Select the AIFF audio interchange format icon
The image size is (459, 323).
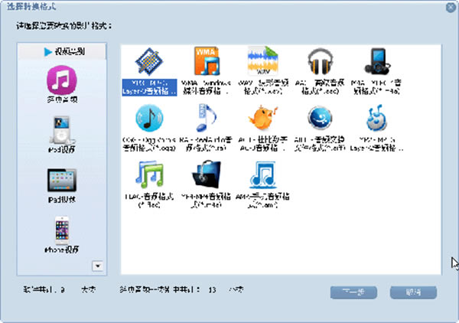click(x=320, y=118)
